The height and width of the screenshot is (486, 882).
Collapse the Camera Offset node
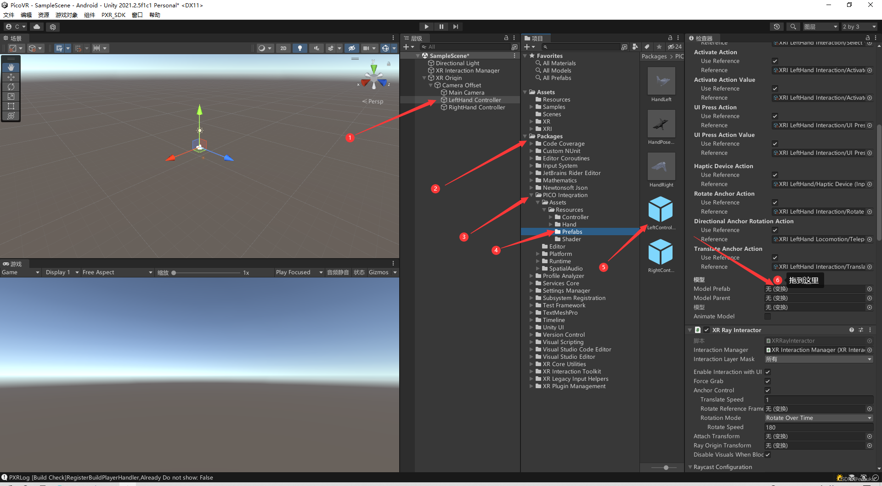click(431, 85)
